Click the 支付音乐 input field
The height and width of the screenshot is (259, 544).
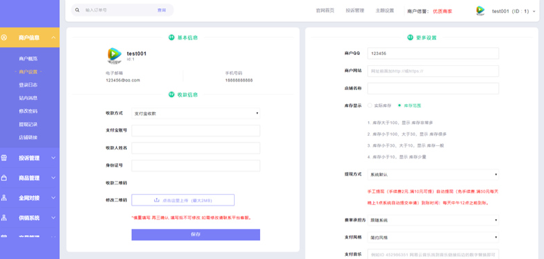(x=433, y=254)
